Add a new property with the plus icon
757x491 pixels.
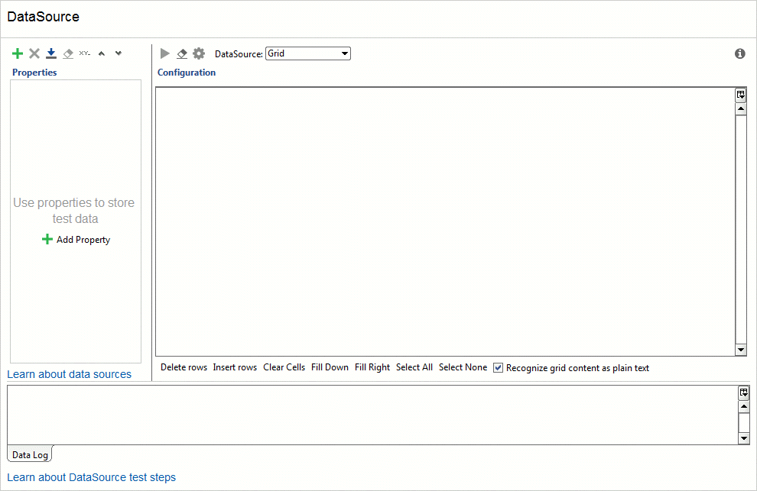(x=17, y=53)
